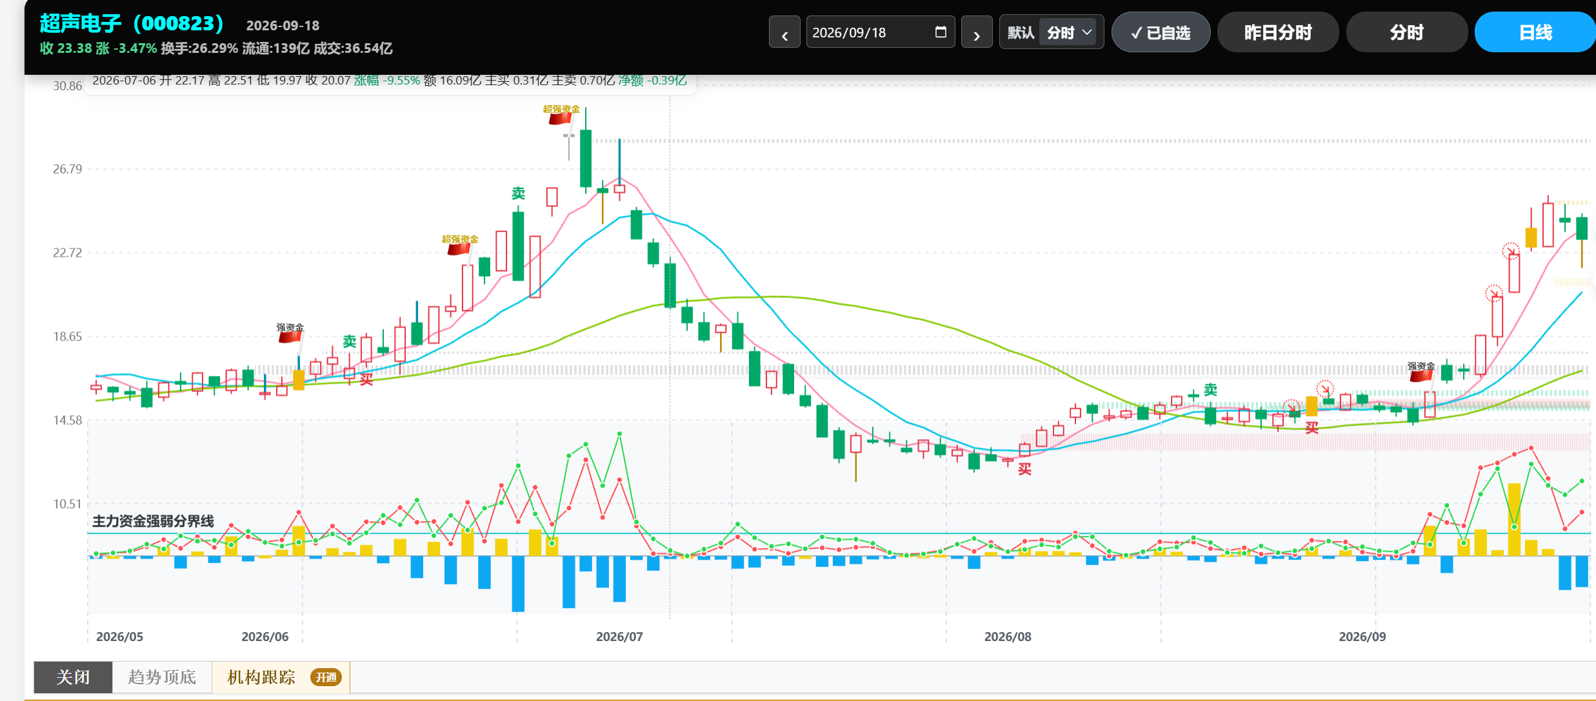Click the 2026/07 date axis label
This screenshot has width=1596, height=701.
(x=619, y=637)
